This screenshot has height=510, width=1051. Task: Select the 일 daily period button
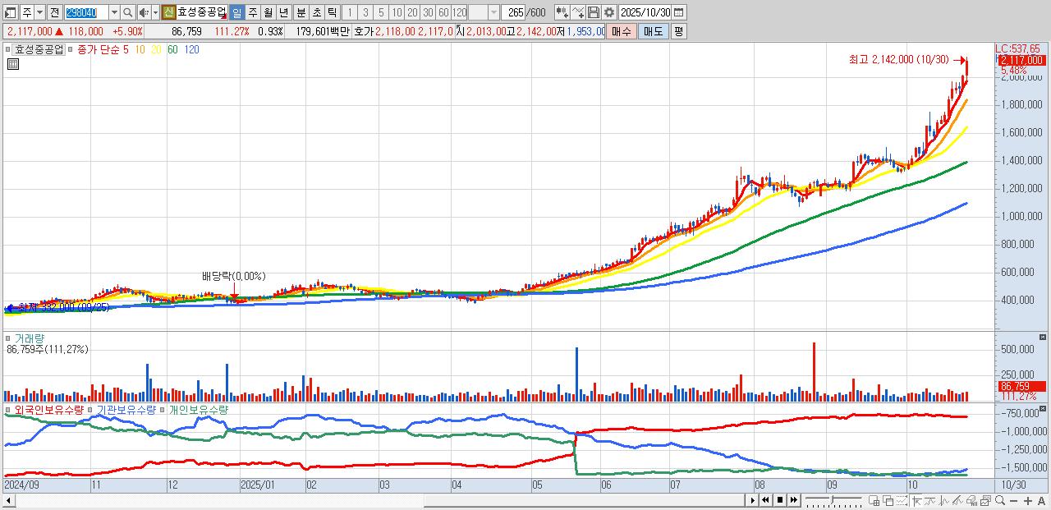pyautogui.click(x=236, y=12)
